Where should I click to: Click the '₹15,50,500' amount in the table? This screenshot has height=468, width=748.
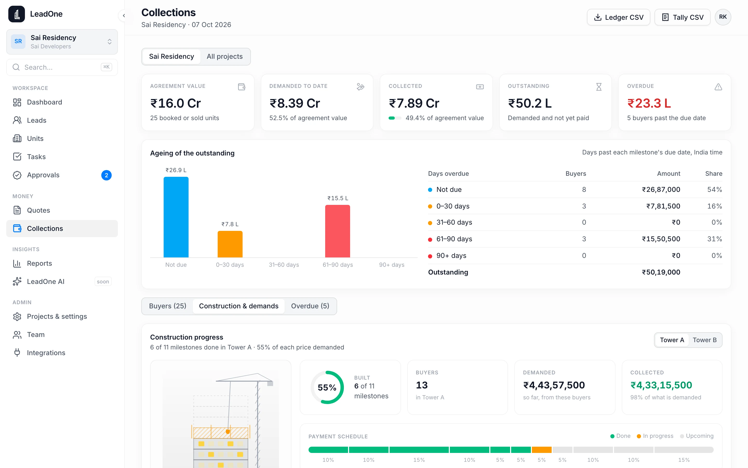(661, 239)
